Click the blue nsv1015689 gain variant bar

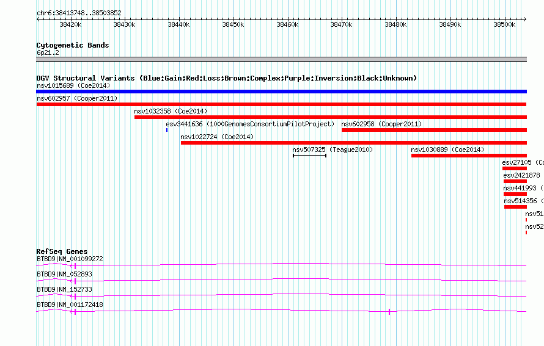(x=281, y=92)
